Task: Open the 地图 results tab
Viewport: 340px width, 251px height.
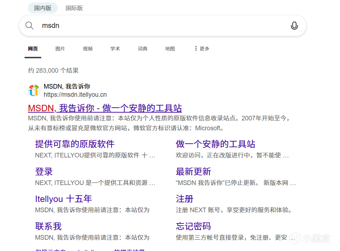Action: click(170, 49)
